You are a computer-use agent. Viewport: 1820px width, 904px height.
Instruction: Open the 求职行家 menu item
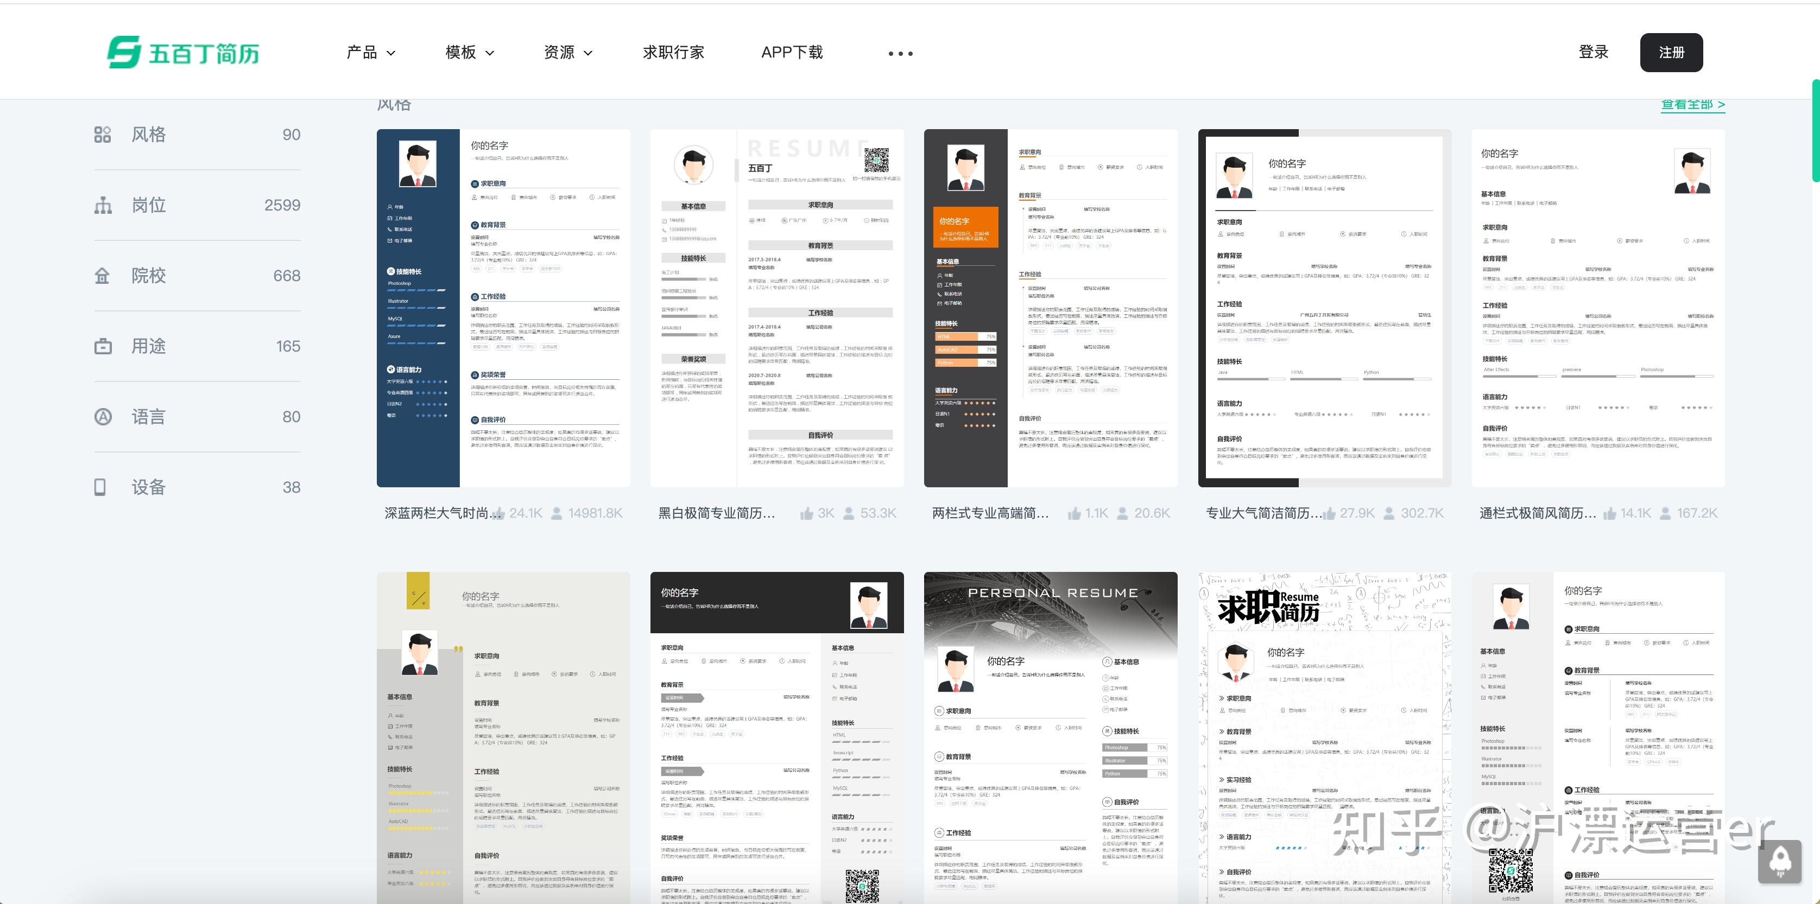pyautogui.click(x=673, y=52)
